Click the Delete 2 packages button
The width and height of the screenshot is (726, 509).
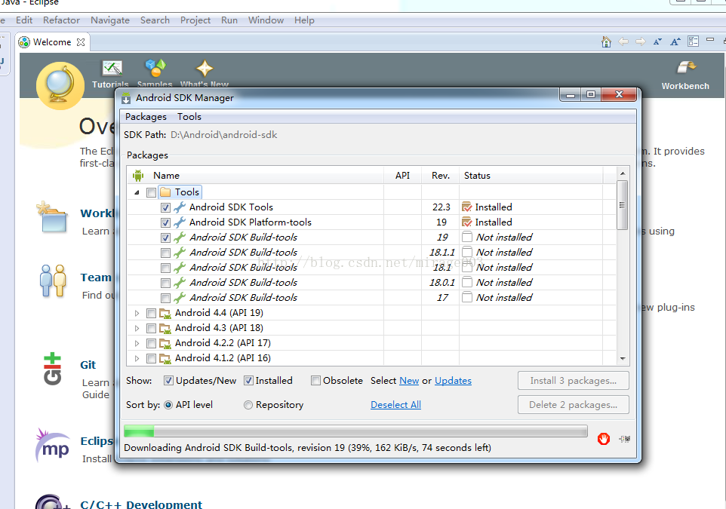pos(574,404)
